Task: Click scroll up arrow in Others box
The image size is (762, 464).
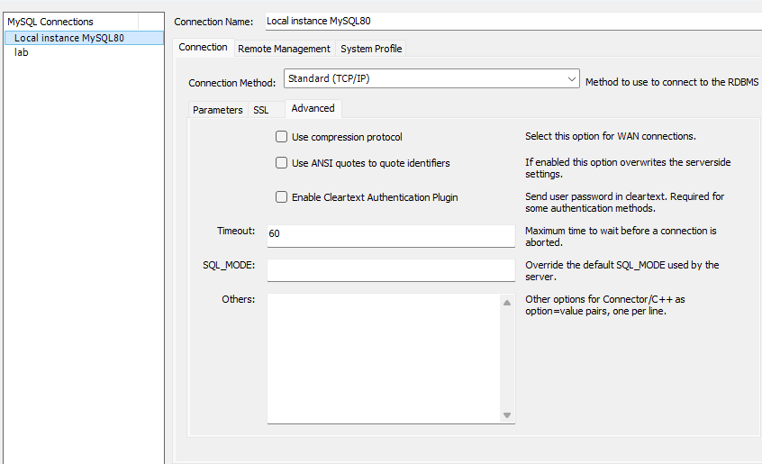Action: pyautogui.click(x=507, y=303)
